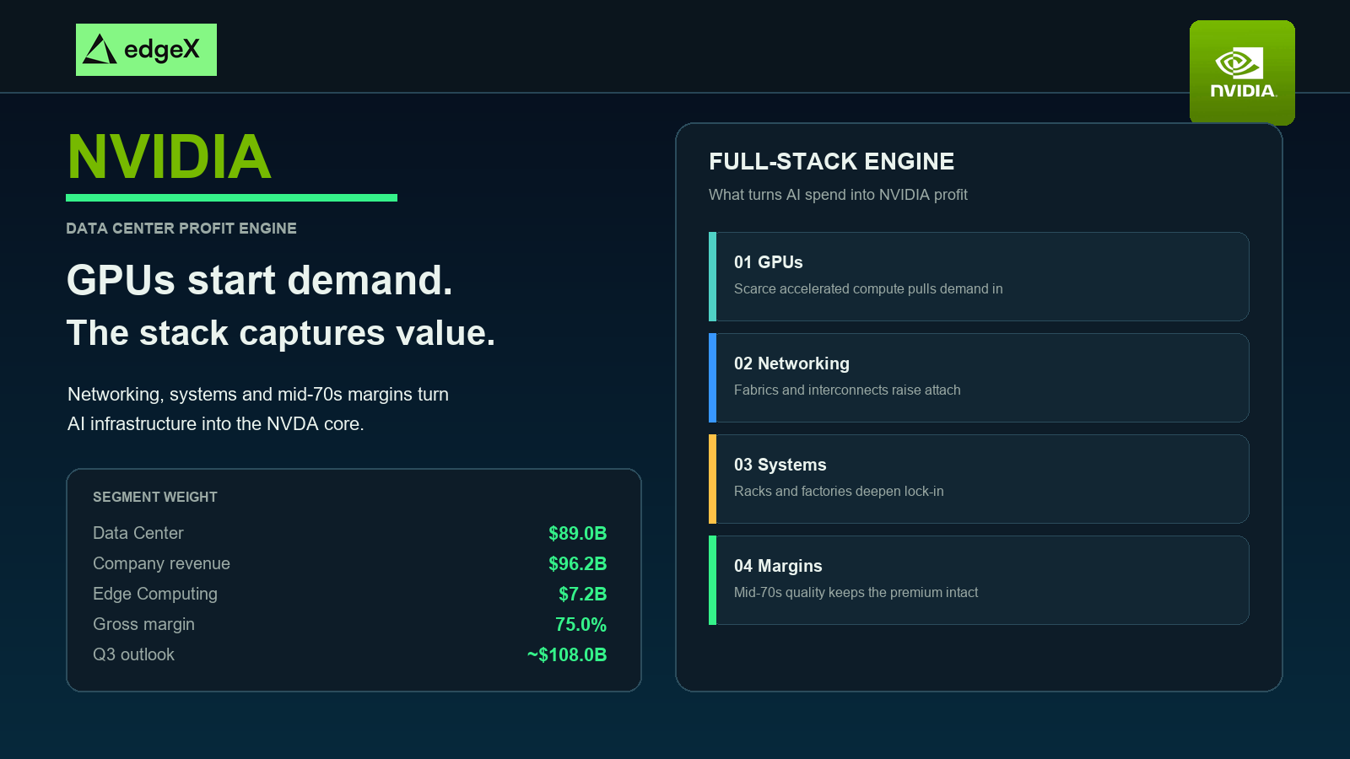This screenshot has height=759, width=1350.
Task: Click the Q3 outlook ~$108.0B value
Action: coord(567,654)
